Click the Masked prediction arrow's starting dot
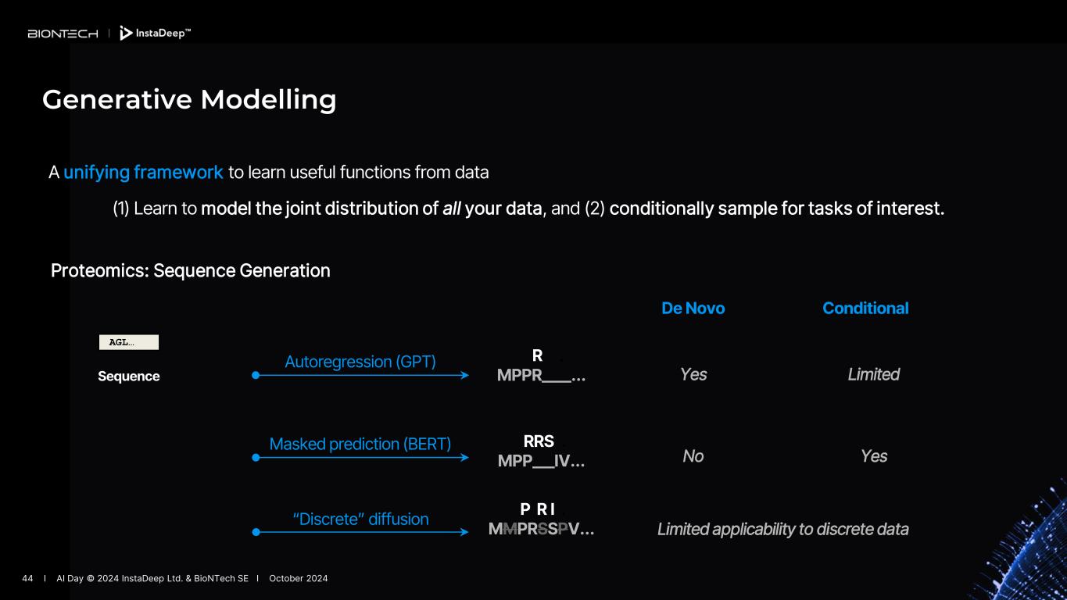1067x600 pixels. tap(256, 458)
